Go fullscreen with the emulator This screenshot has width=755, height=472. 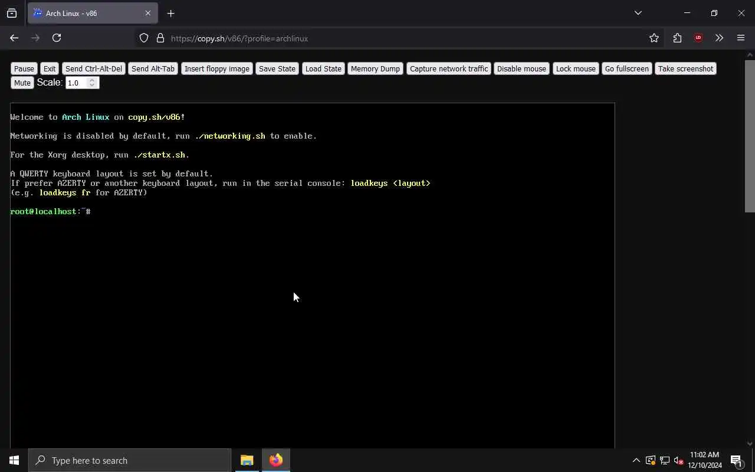(x=626, y=68)
